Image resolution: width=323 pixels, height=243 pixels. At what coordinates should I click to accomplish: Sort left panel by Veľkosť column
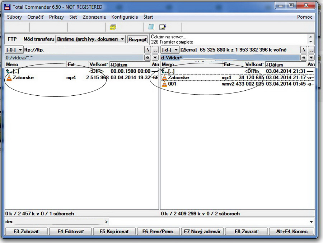pyautogui.click(x=99, y=65)
